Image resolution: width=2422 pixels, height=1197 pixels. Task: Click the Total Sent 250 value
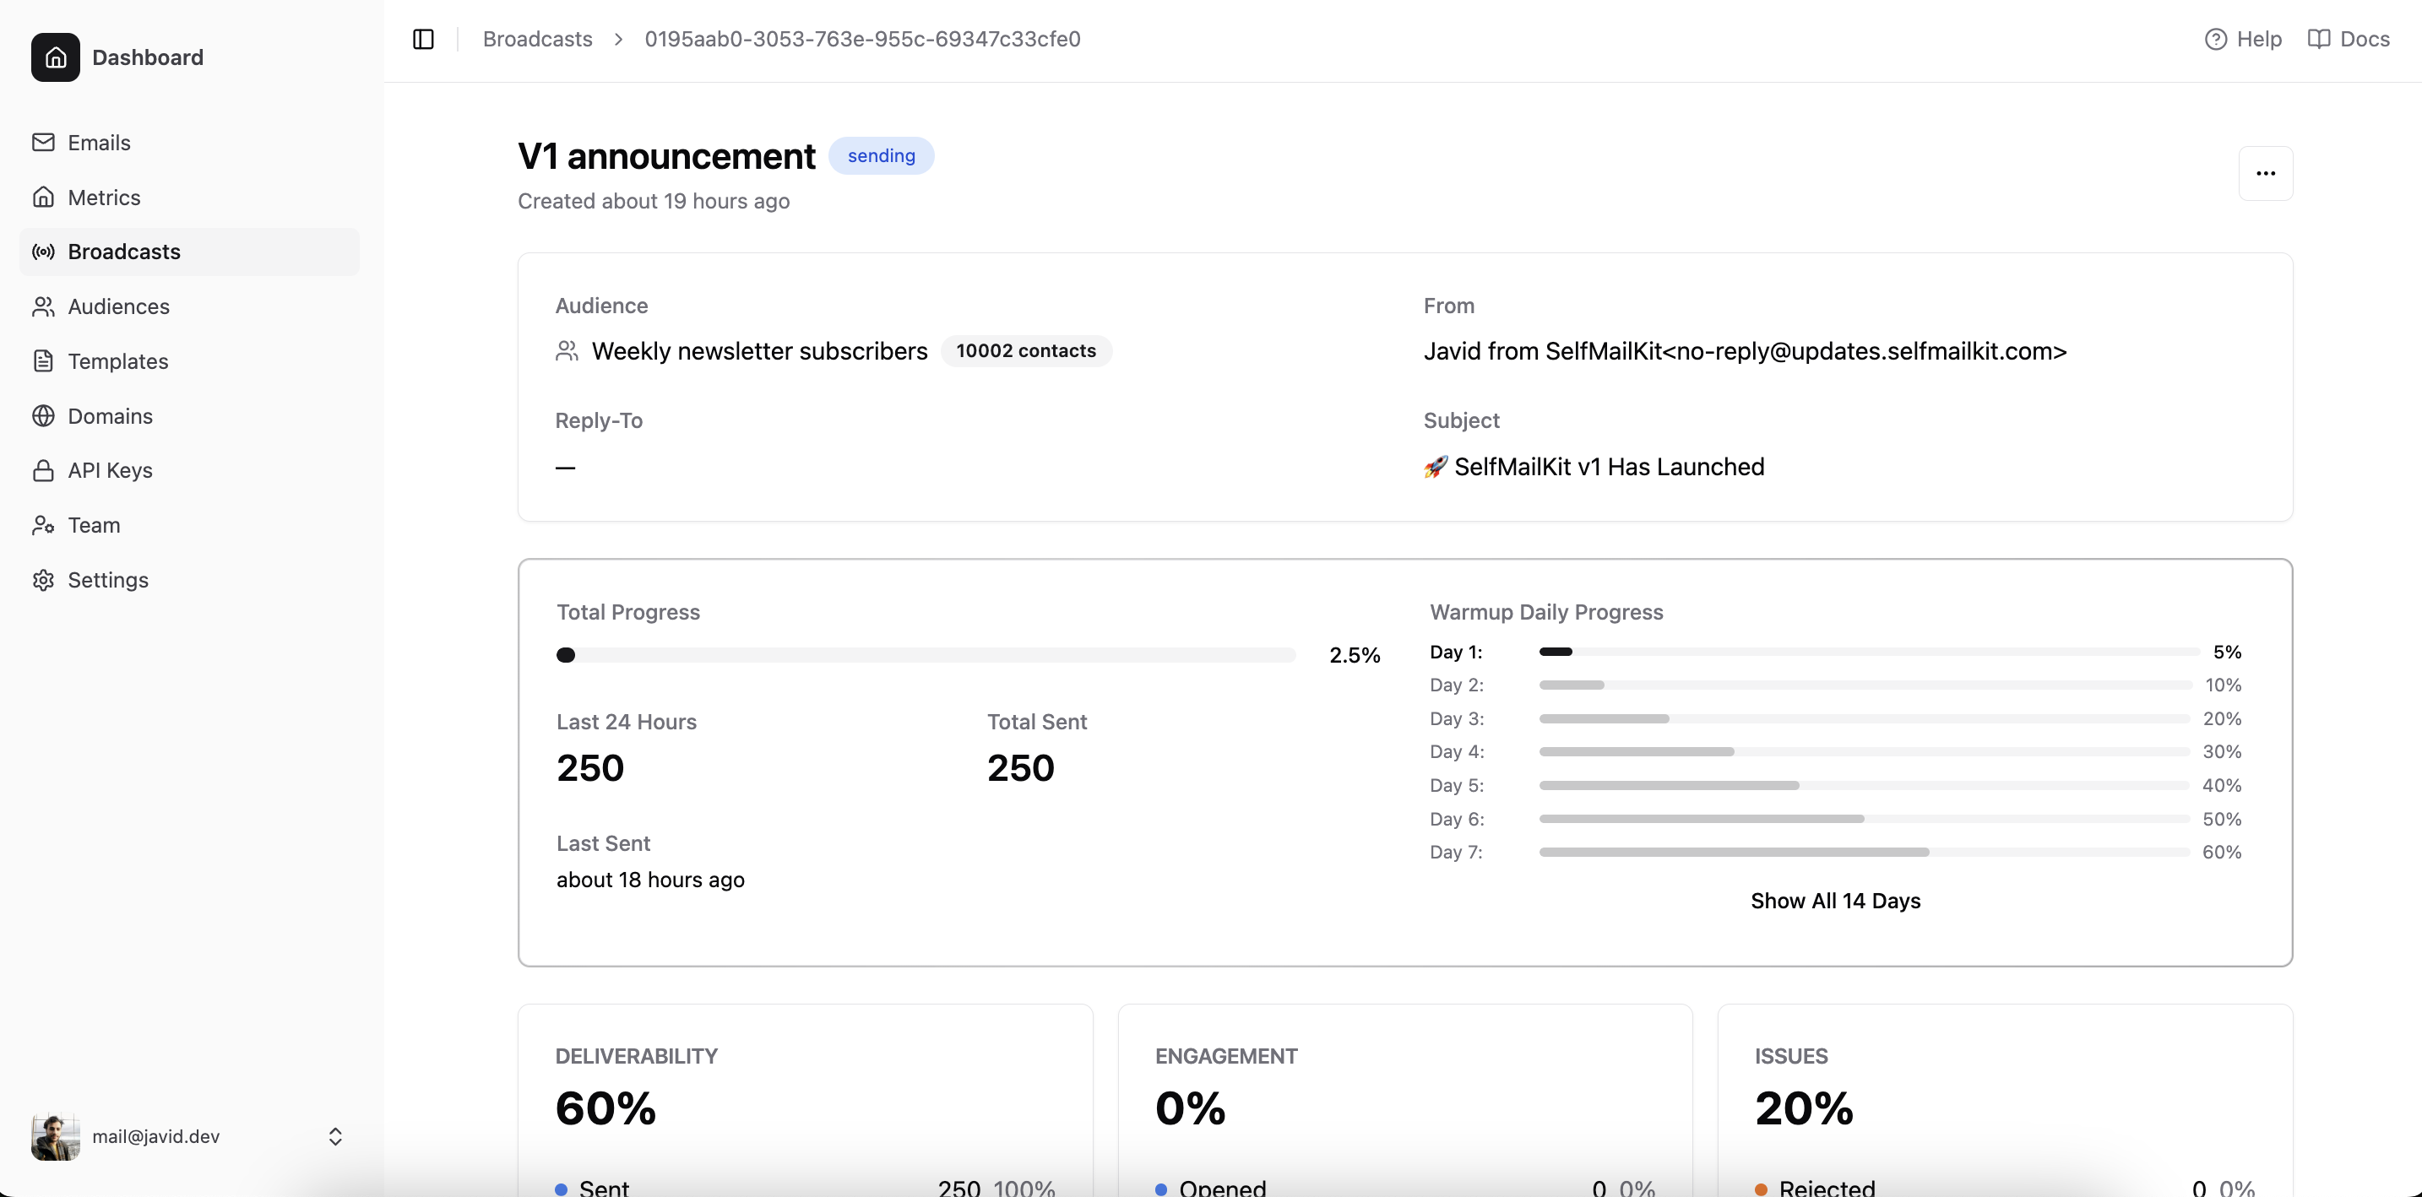[x=1021, y=767]
